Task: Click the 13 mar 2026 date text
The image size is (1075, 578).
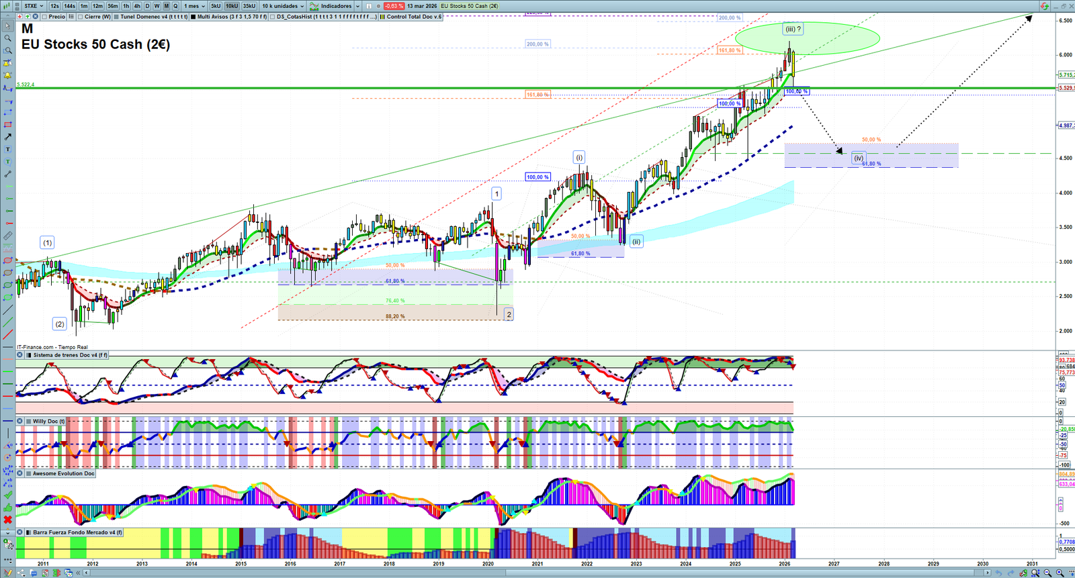Action: click(422, 6)
